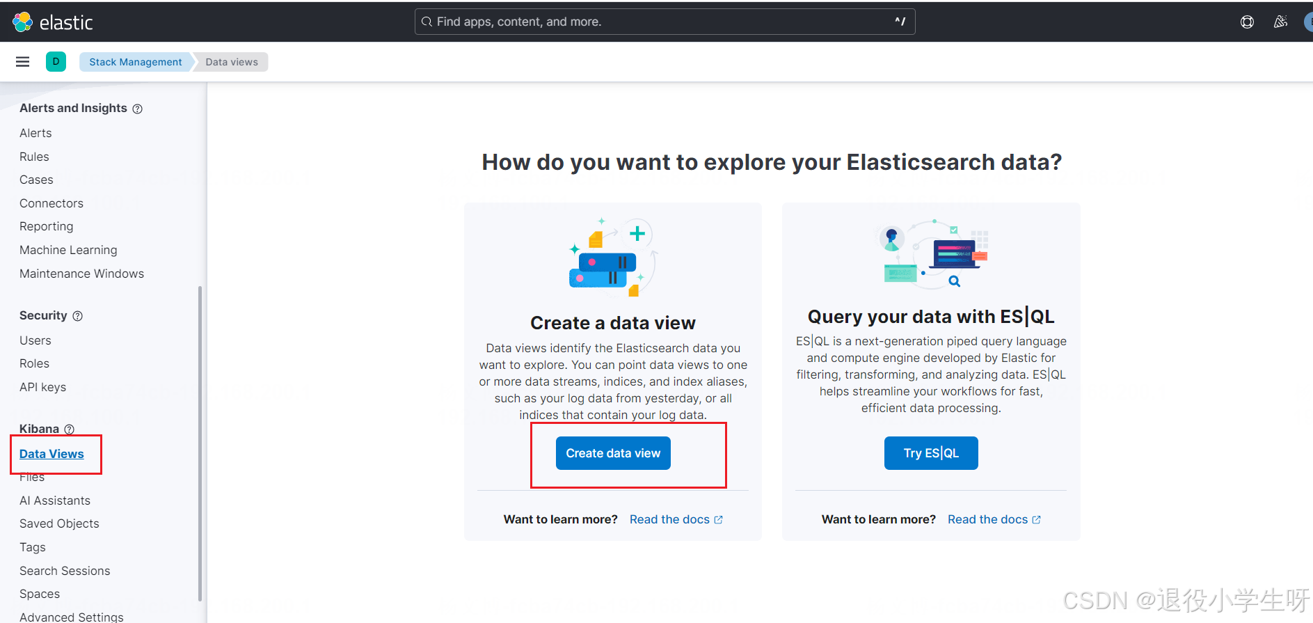1313x623 pixels.
Task: Open Machine Learning in the sidebar
Action: 68,250
